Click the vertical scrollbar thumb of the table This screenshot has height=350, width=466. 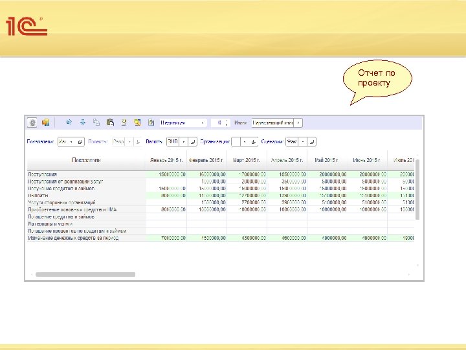(x=417, y=189)
